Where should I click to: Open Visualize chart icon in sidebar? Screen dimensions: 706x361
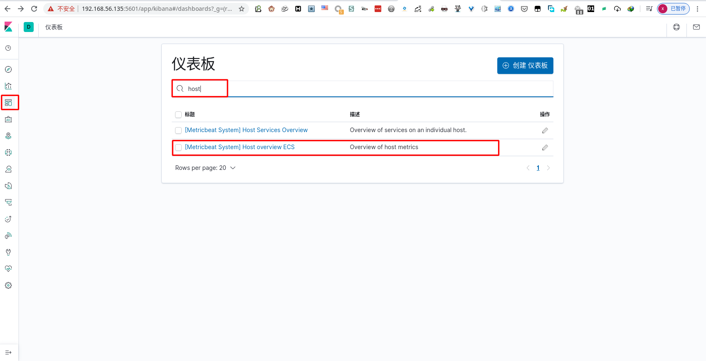[x=8, y=86]
